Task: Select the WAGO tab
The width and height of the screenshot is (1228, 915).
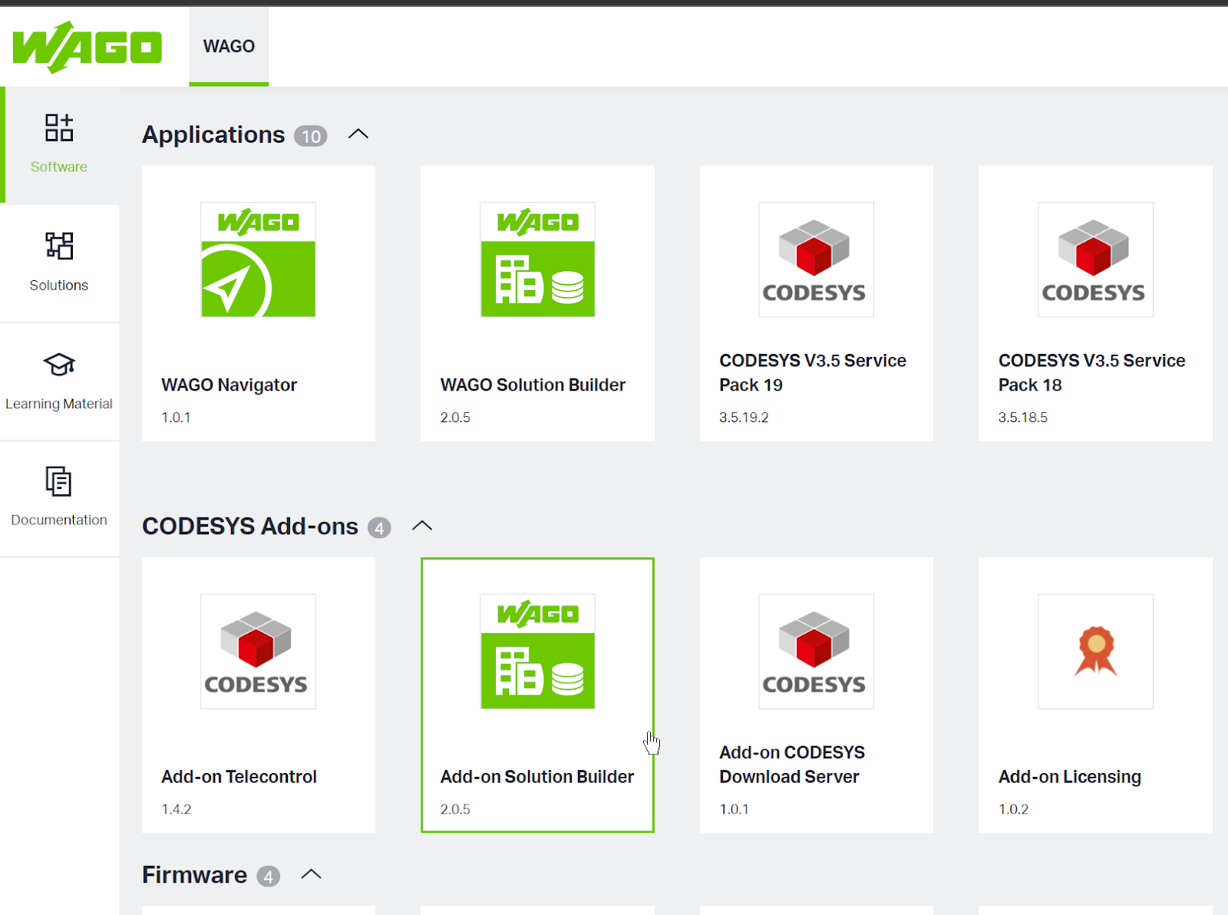Action: (229, 46)
